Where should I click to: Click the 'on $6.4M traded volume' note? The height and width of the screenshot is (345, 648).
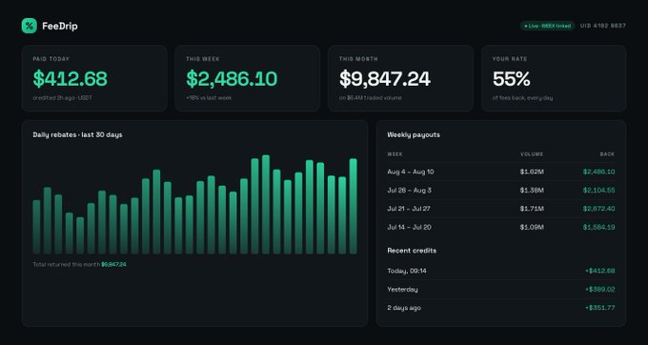pyautogui.click(x=371, y=98)
